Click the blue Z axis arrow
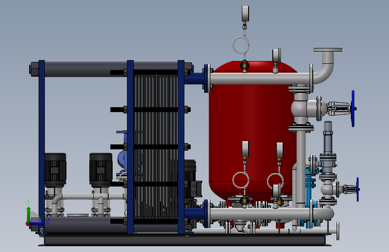Screen dimensions: 389x252 click(36, 224)
